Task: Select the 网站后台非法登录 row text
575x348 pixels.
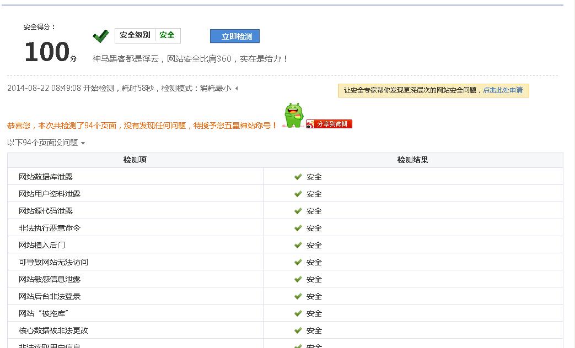Action: tap(50, 296)
